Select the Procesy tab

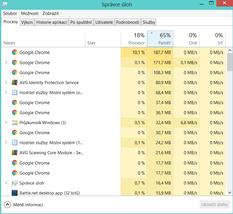click(11, 22)
